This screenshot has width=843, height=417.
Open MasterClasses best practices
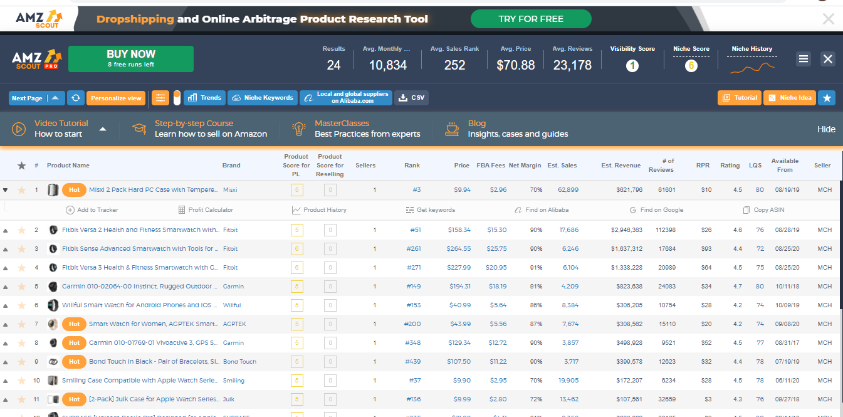pos(357,129)
